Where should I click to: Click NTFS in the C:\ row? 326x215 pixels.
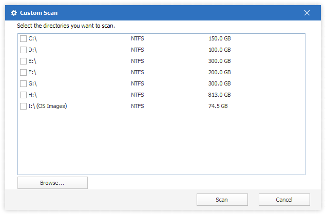coord(138,38)
